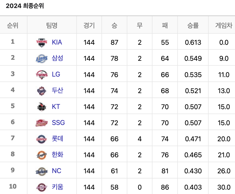Open the 롯데 team link
The width and height of the screenshot is (235, 194).
tap(57, 138)
